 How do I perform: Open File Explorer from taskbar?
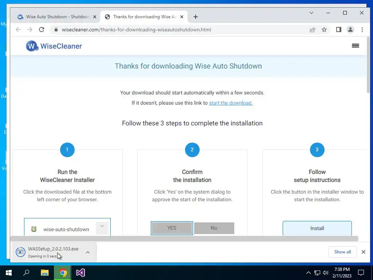pyautogui.click(x=45, y=273)
